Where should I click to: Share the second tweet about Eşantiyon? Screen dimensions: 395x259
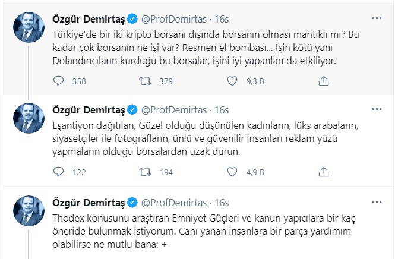(x=324, y=172)
